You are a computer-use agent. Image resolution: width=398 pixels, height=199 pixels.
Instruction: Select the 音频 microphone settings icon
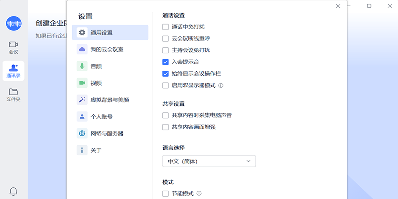[82, 66]
